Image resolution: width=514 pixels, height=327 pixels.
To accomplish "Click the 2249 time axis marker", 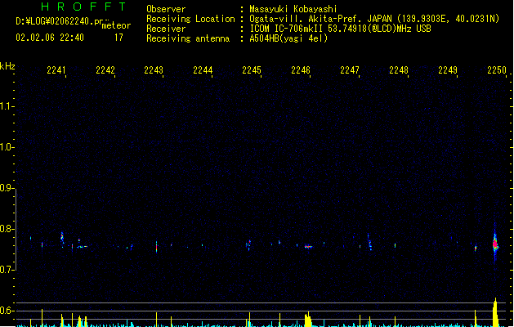I will (x=448, y=70).
